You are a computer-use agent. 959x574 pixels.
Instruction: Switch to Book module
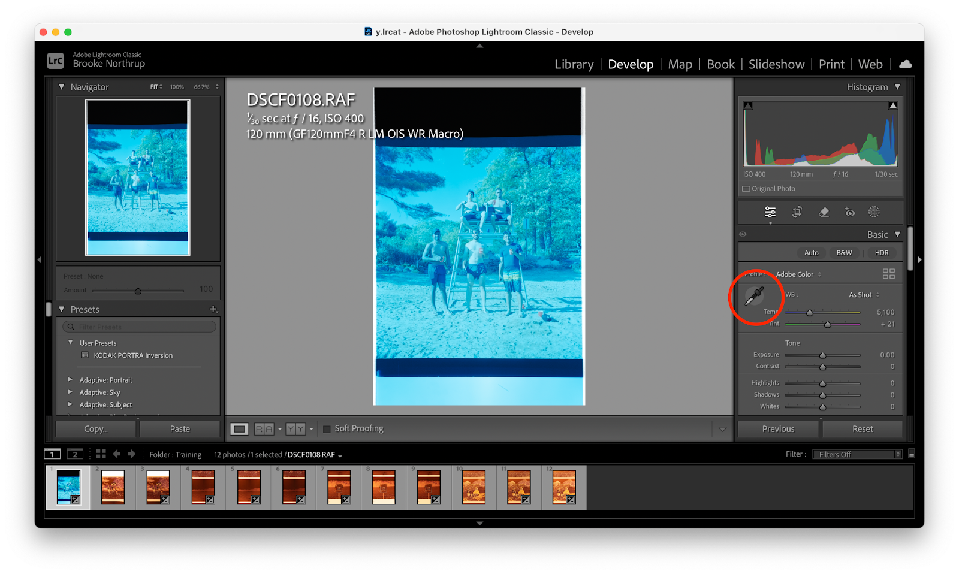(721, 64)
